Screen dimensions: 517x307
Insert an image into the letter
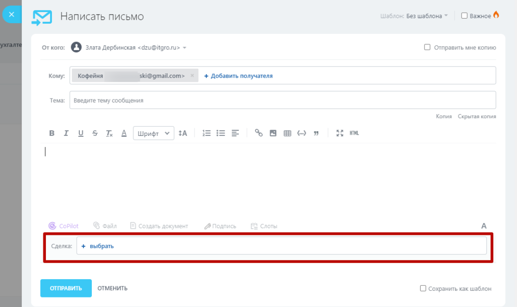273,133
